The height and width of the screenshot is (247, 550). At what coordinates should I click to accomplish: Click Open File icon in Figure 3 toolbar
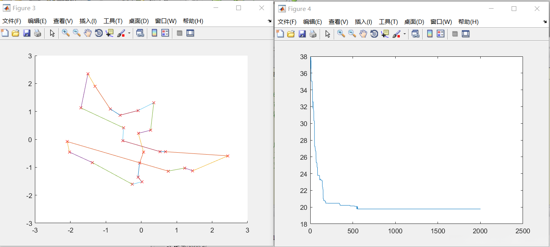(16, 33)
